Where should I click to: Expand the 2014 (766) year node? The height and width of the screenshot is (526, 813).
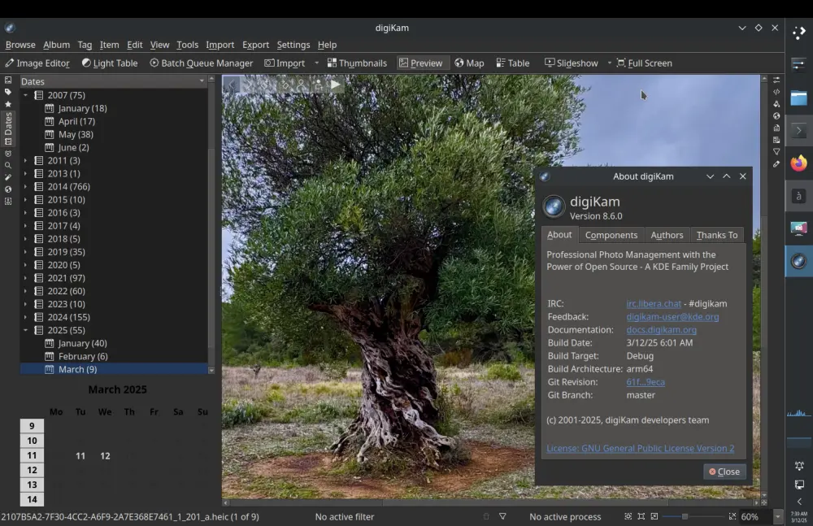[25, 186]
